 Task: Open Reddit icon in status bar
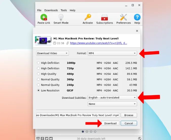[x=51, y=138]
